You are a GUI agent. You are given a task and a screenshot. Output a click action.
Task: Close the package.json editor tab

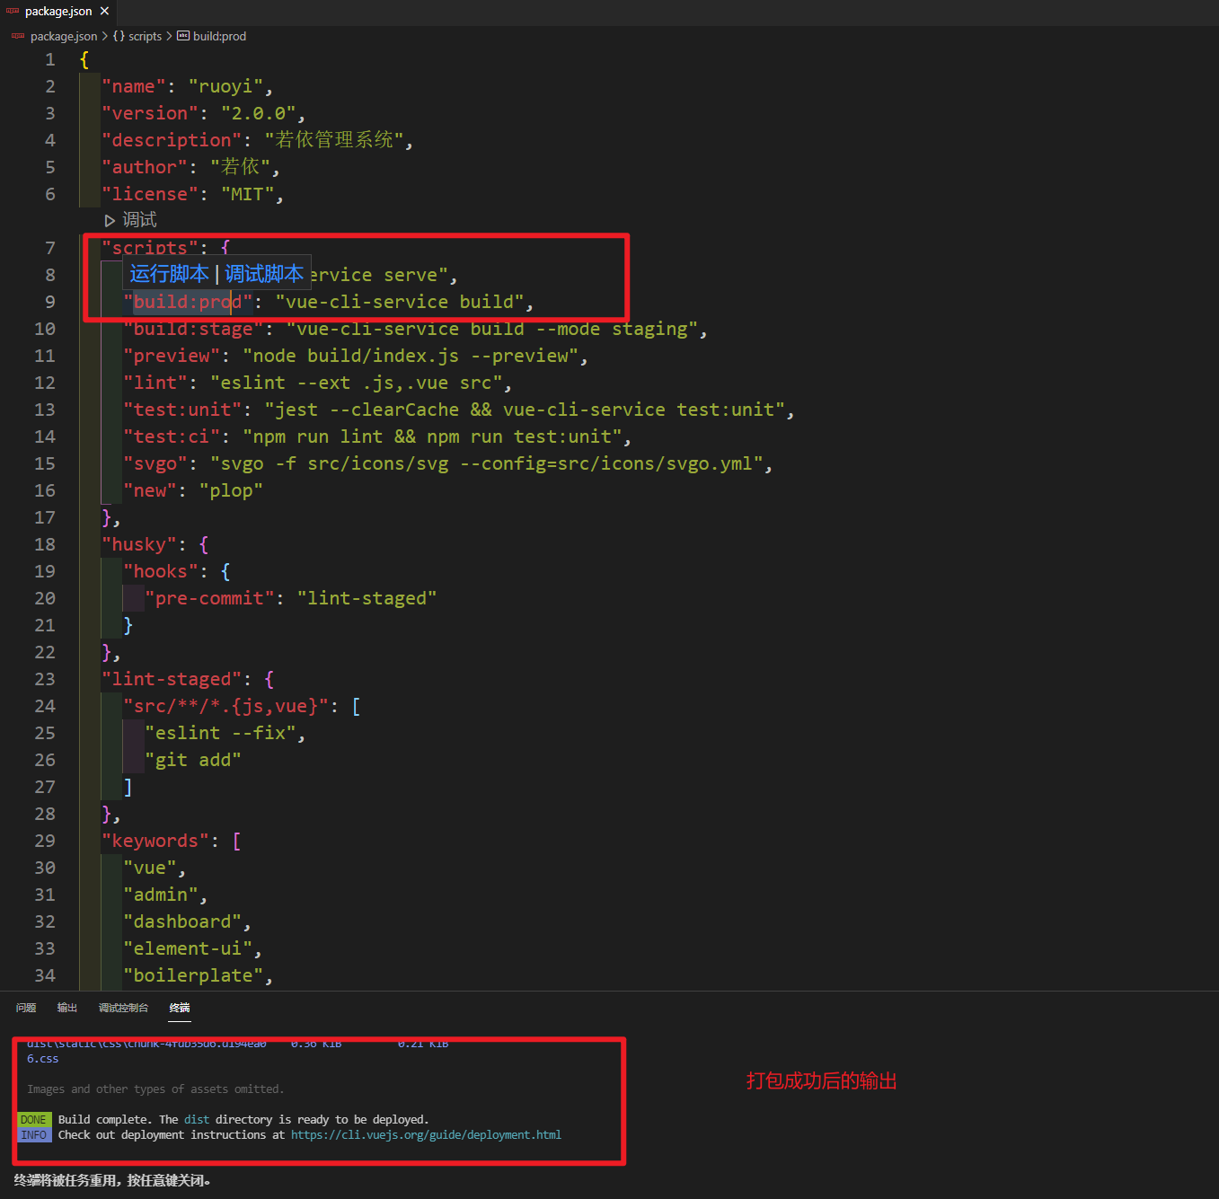coord(105,12)
